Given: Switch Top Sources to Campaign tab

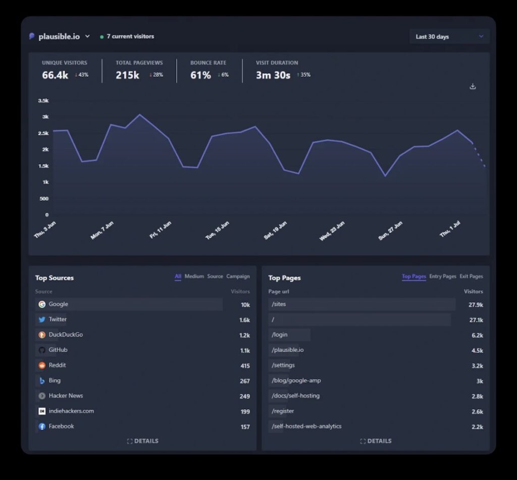Looking at the screenshot, I should (238, 276).
